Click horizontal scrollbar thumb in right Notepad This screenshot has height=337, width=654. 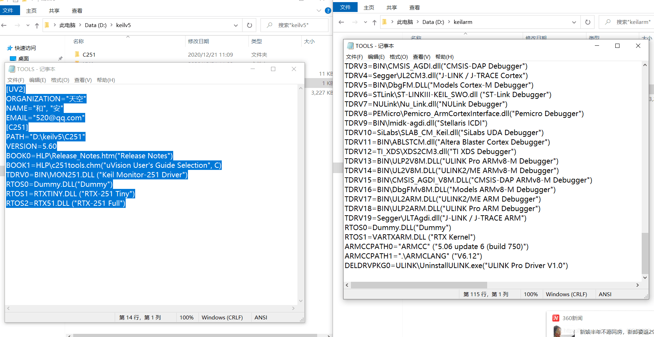click(419, 285)
